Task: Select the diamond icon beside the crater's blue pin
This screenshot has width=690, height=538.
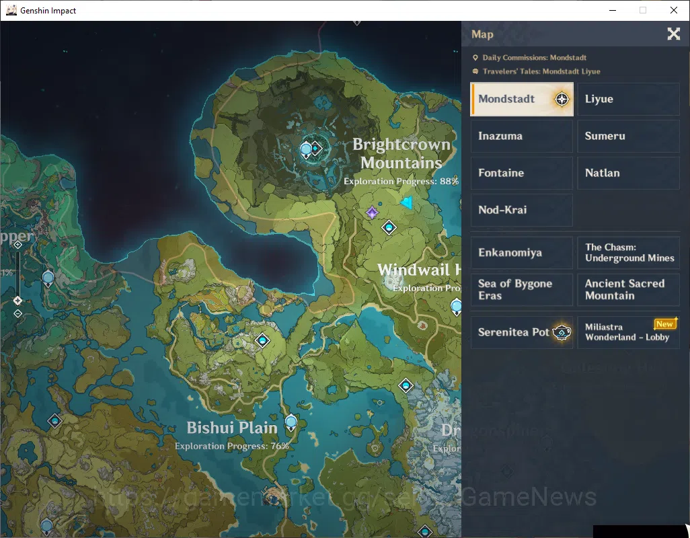Action: pyautogui.click(x=315, y=148)
